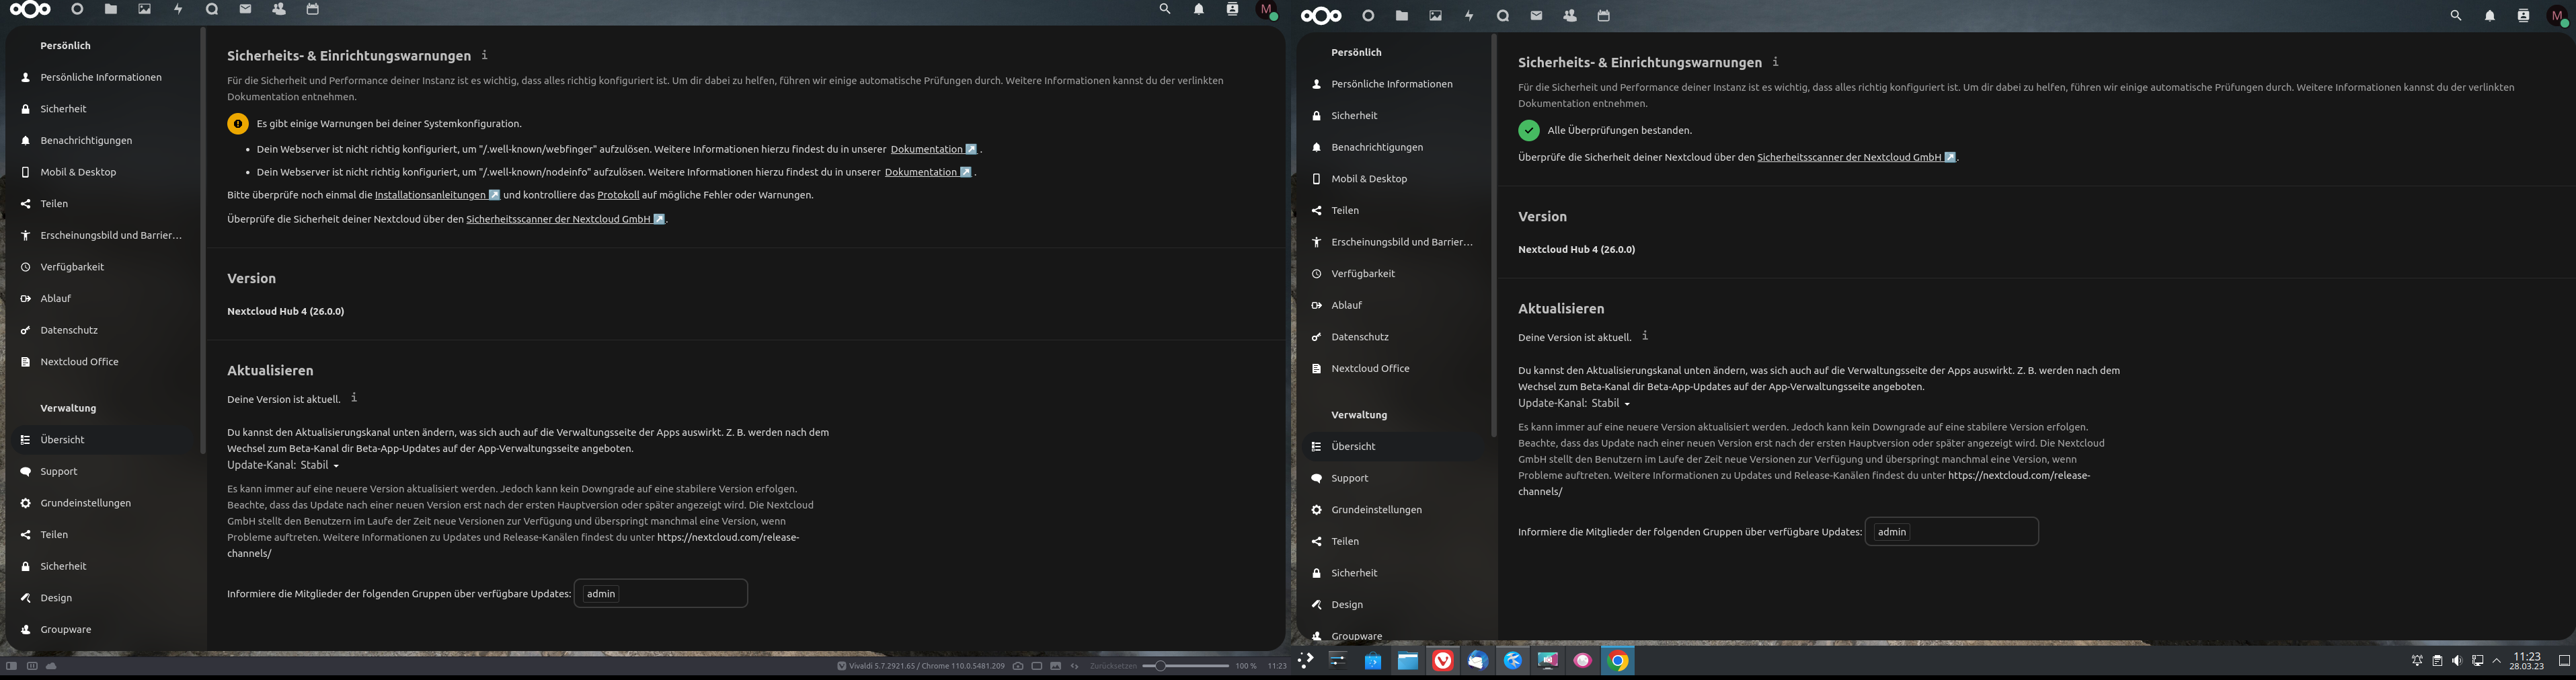
Task: Open Groupware in left window sidebar
Action: coord(101,629)
